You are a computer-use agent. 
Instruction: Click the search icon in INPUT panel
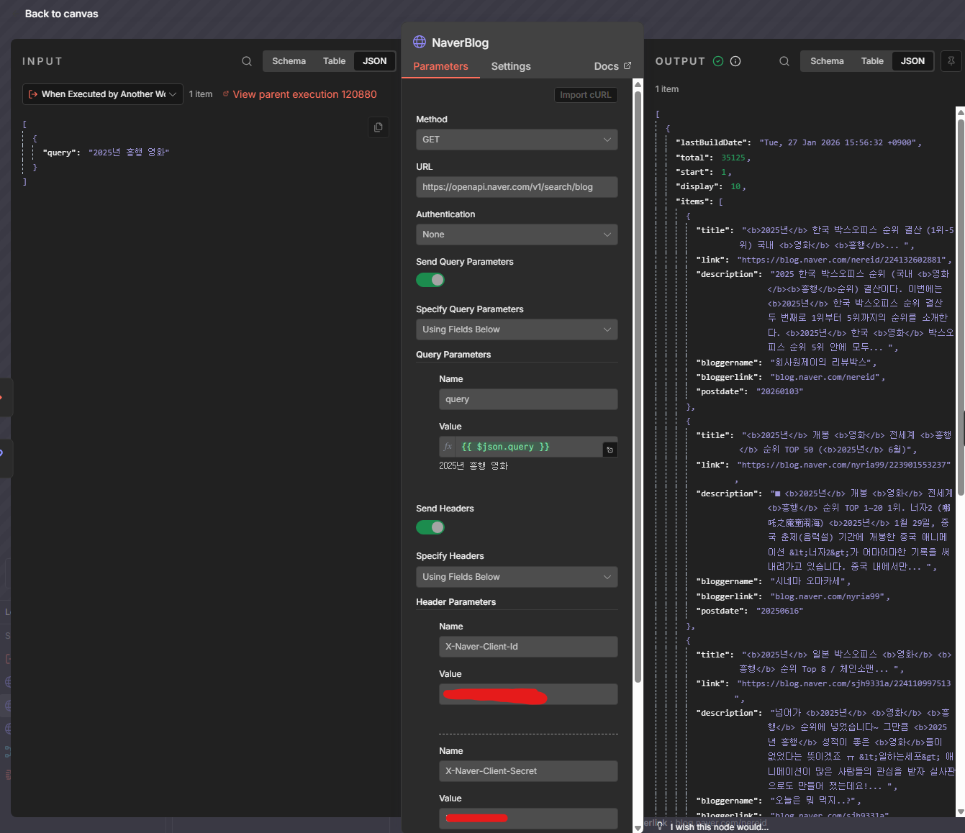(x=247, y=61)
